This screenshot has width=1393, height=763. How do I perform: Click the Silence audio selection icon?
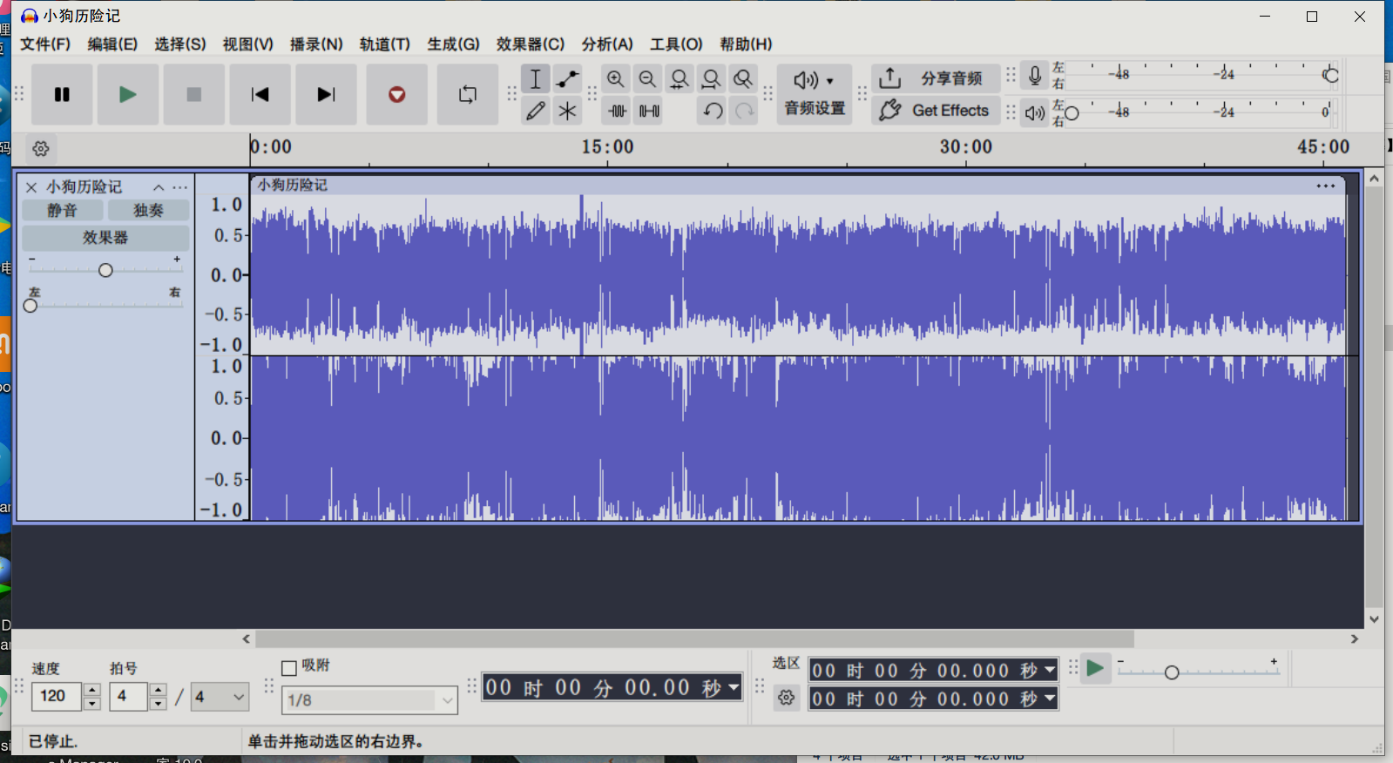coord(649,111)
